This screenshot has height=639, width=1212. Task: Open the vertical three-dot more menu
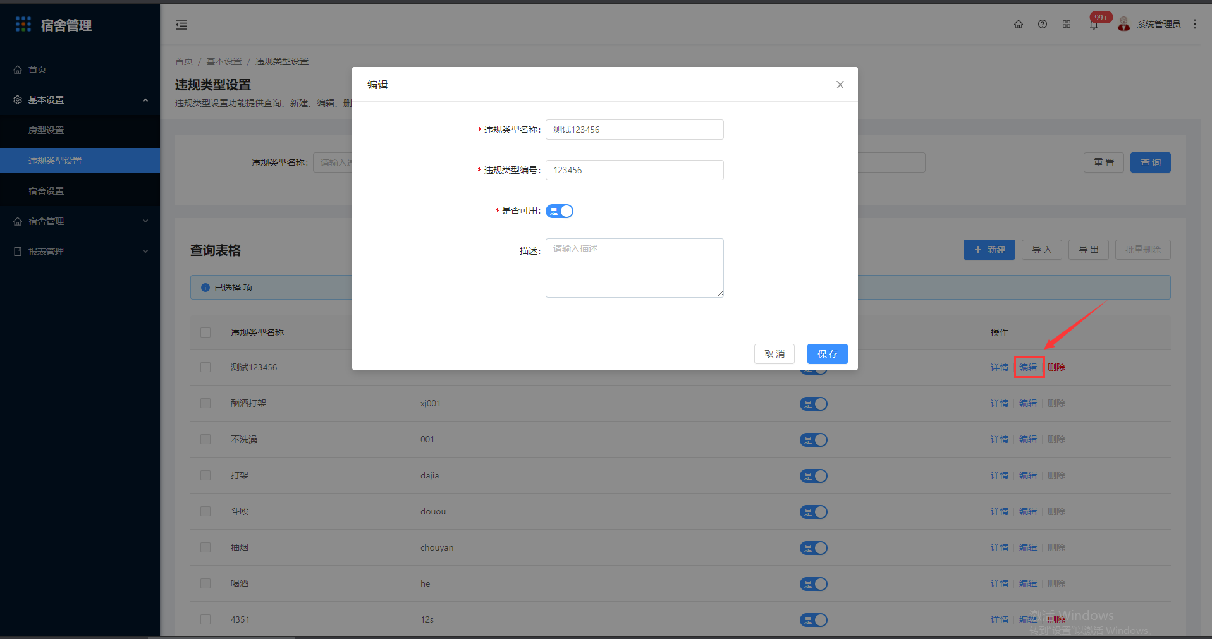click(1195, 24)
